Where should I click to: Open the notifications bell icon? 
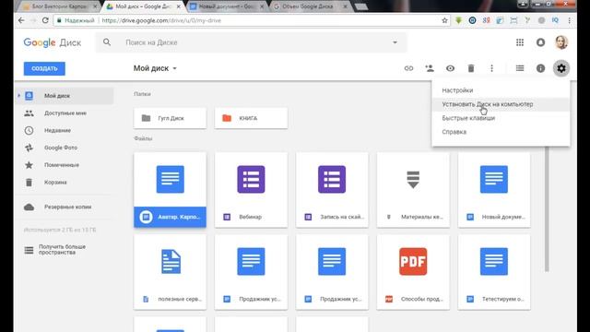540,42
